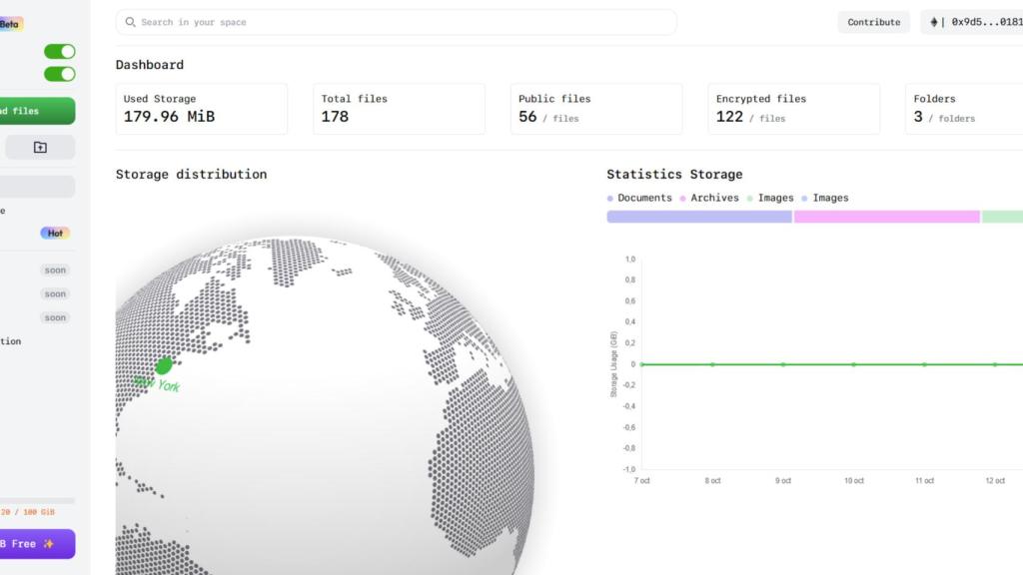This screenshot has height=575, width=1023.
Task: Click the upload folder icon button
Action: [x=40, y=148]
